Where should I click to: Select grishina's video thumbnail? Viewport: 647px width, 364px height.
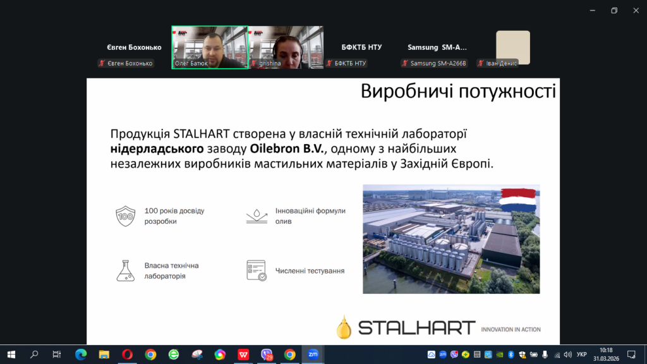click(x=286, y=47)
